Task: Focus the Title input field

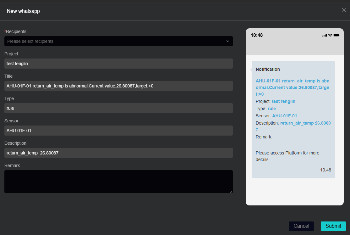Action: click(x=118, y=86)
